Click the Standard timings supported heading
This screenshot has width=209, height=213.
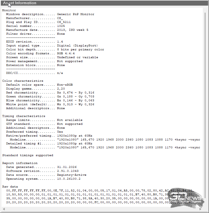(x=27, y=155)
